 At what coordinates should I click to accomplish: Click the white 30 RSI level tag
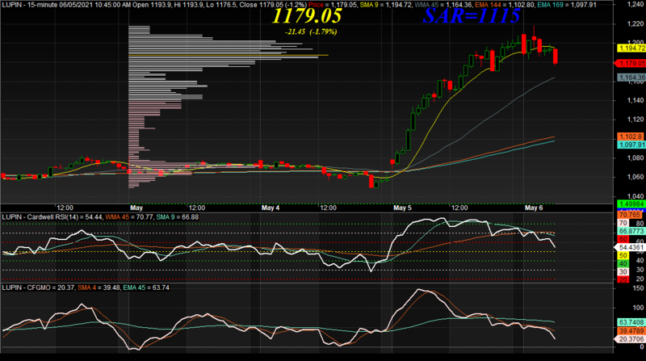click(623, 271)
